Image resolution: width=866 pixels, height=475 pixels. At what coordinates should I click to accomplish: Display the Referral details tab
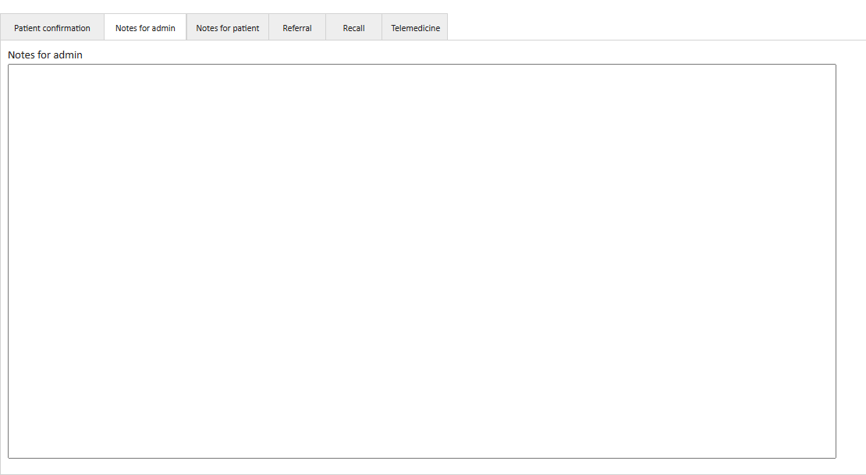tap(296, 28)
